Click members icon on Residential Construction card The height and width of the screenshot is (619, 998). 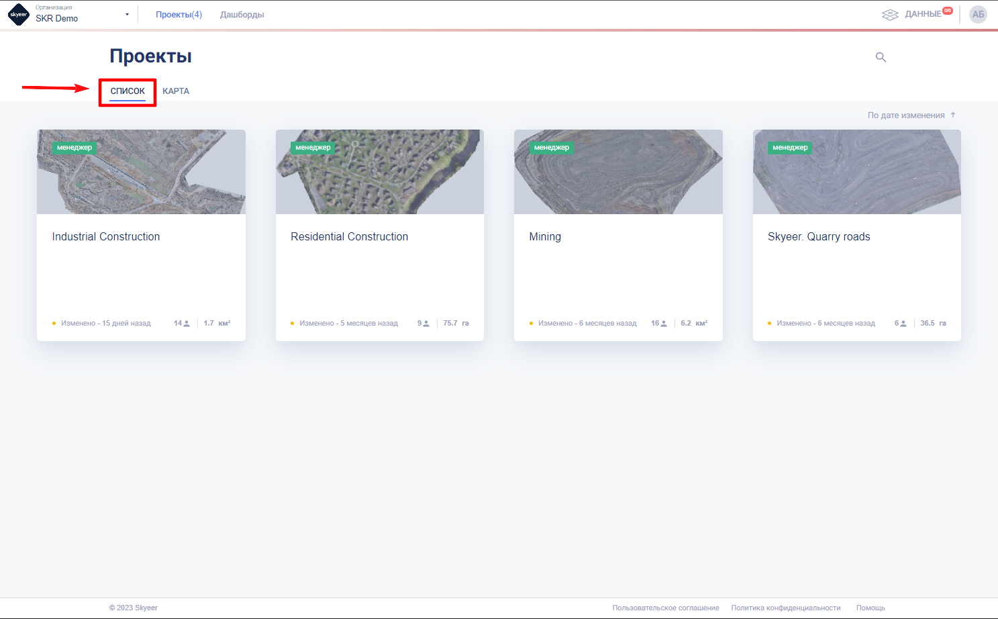[426, 324]
